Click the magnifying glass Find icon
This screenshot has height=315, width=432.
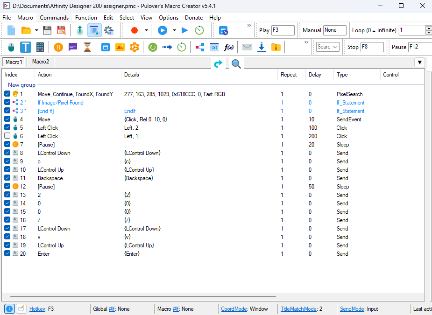pos(236,64)
